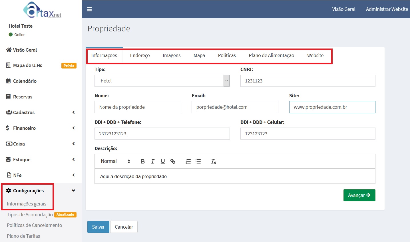The height and width of the screenshot is (242, 410).
Task: Switch to the Informações tab
Action: tap(104, 55)
